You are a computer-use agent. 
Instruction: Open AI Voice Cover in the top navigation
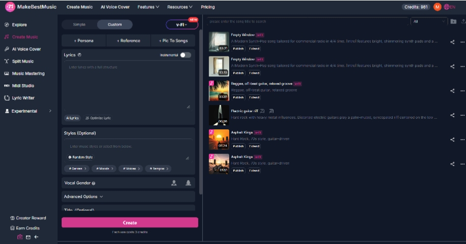point(115,7)
